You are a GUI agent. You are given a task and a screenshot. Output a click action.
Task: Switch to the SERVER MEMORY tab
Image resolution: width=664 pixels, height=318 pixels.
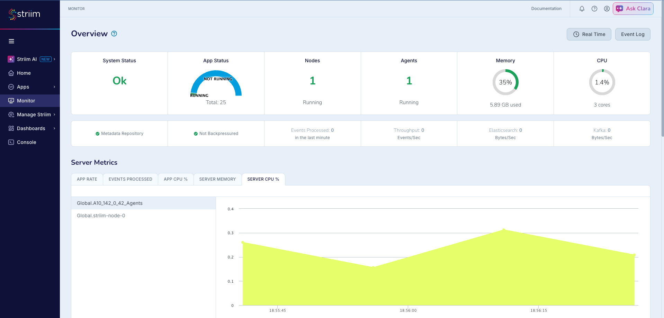[x=217, y=179]
